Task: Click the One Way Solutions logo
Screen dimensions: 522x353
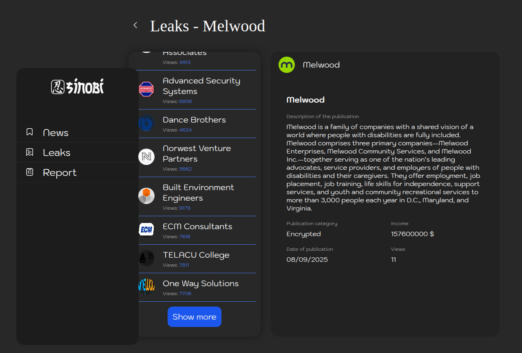Action: pyautogui.click(x=146, y=287)
